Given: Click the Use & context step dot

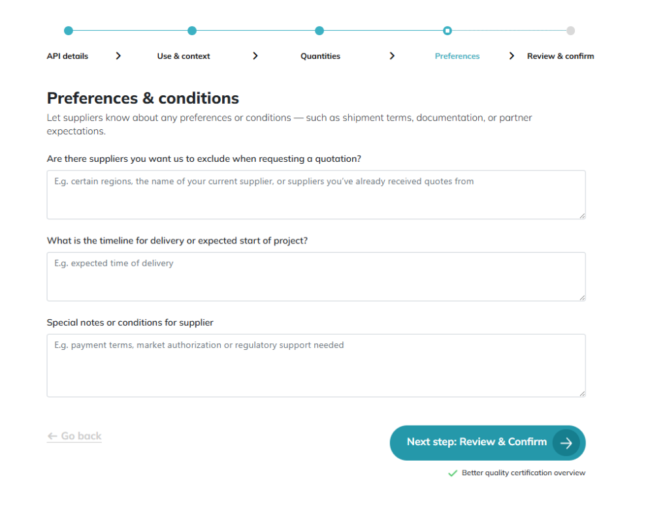Looking at the screenshot, I should (192, 31).
